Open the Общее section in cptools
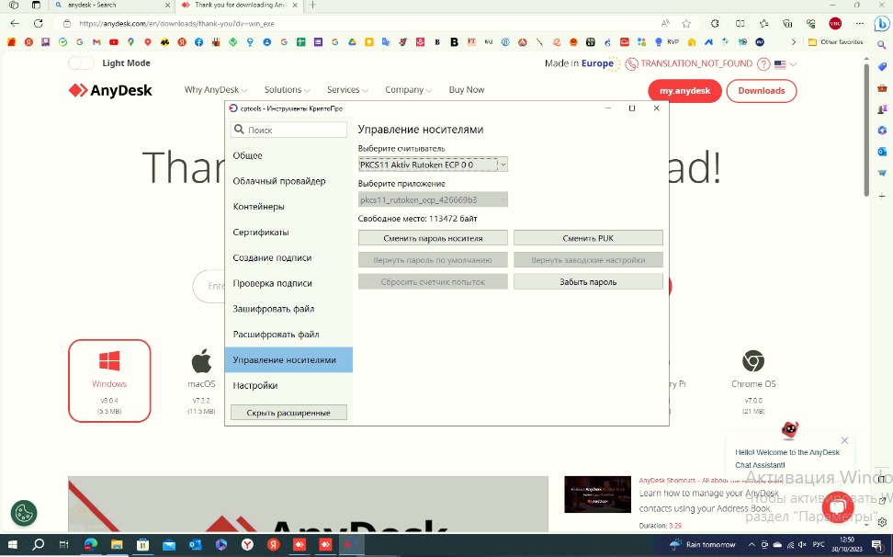 coord(288,155)
